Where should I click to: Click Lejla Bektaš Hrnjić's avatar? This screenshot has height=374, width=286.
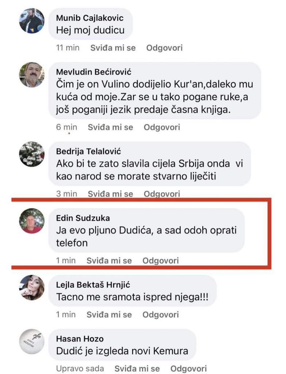click(x=32, y=287)
